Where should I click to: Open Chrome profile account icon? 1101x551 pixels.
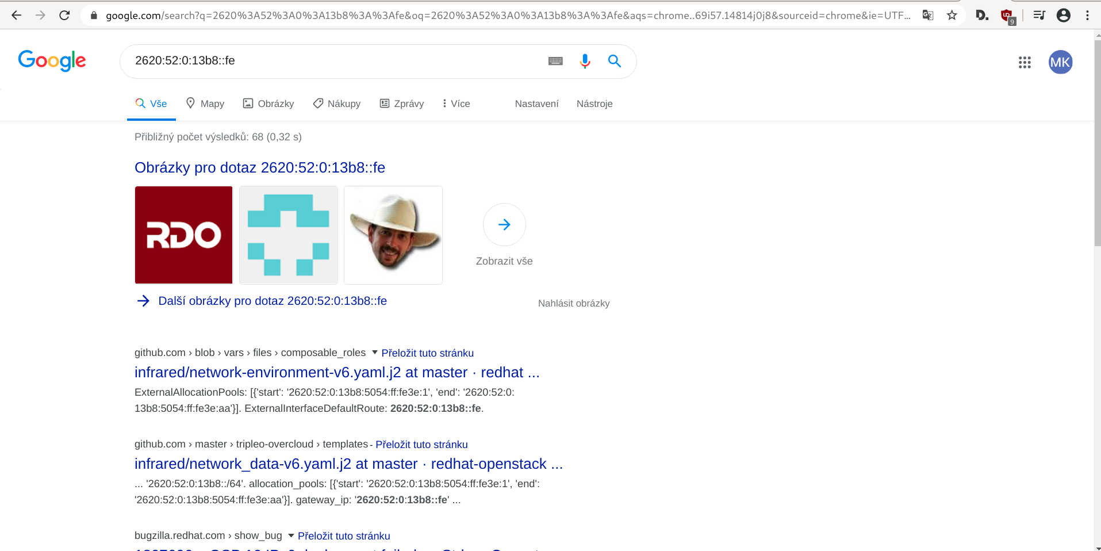click(1064, 16)
